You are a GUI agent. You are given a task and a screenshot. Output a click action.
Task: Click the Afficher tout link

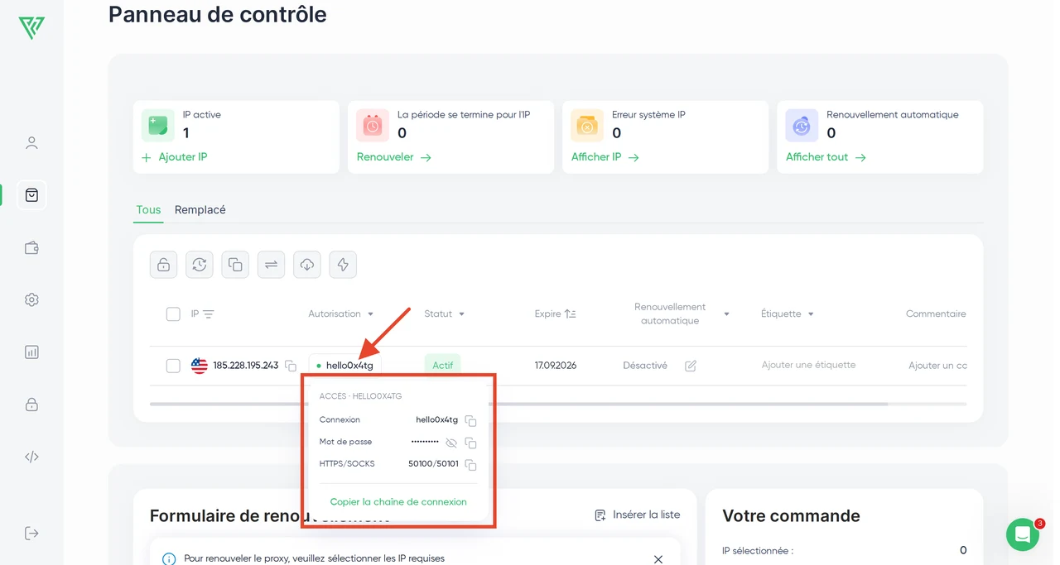click(826, 157)
